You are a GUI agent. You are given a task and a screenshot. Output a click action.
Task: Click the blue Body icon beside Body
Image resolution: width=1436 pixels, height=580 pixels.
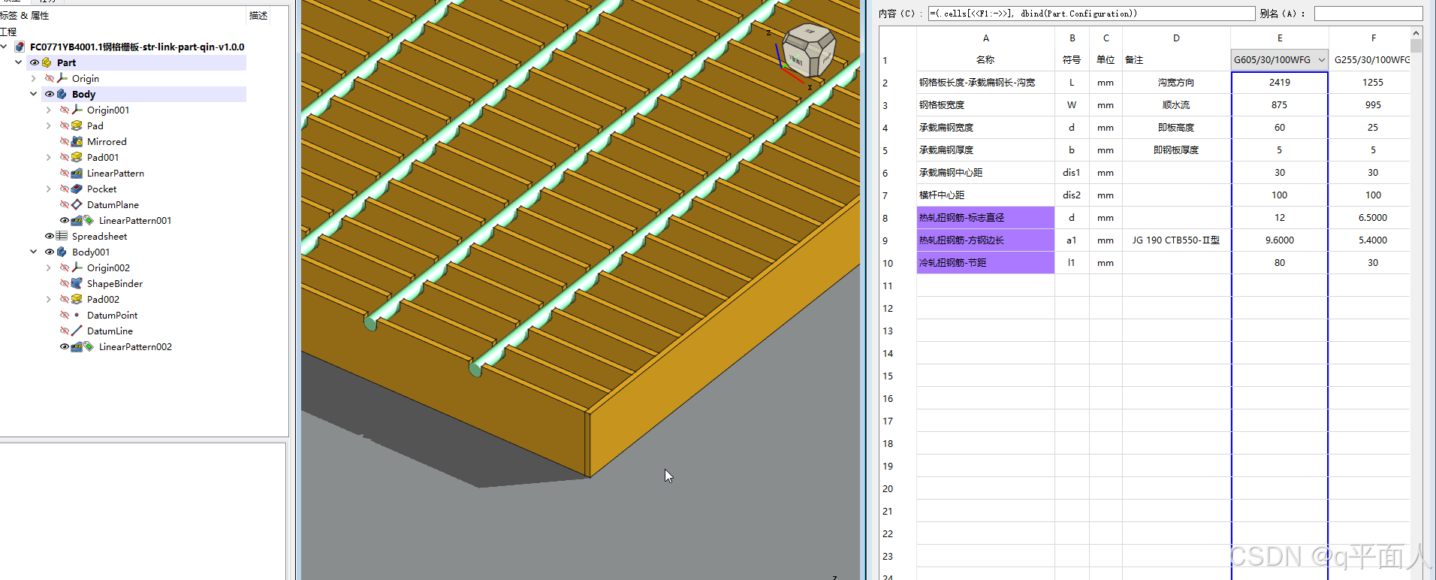(x=62, y=94)
